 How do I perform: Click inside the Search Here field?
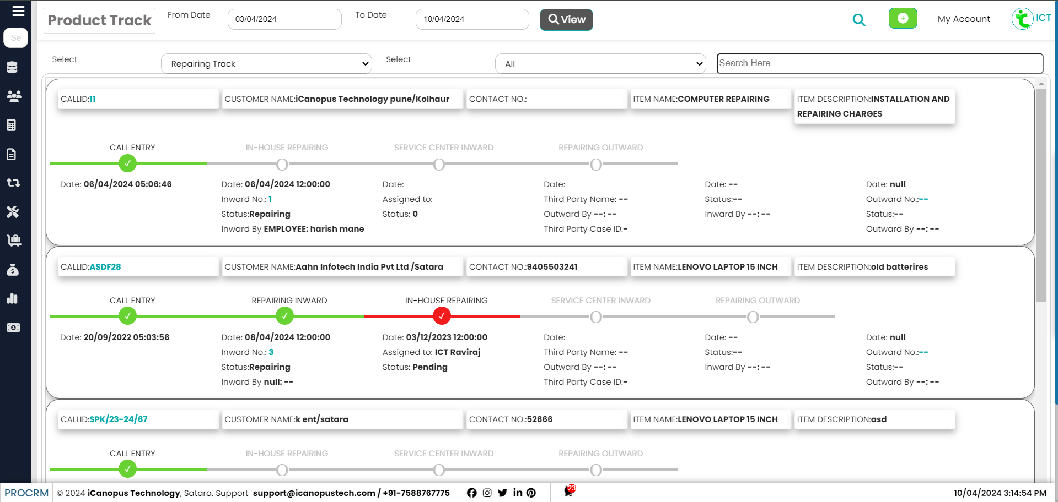879,63
